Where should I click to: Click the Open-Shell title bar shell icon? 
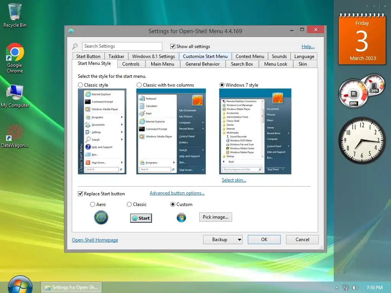pyautogui.click(x=71, y=31)
